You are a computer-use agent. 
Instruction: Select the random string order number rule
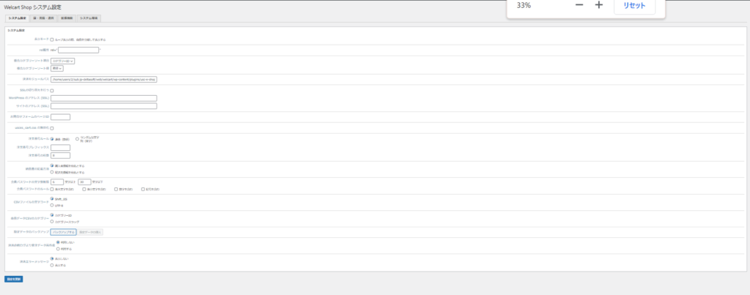pyautogui.click(x=77, y=138)
